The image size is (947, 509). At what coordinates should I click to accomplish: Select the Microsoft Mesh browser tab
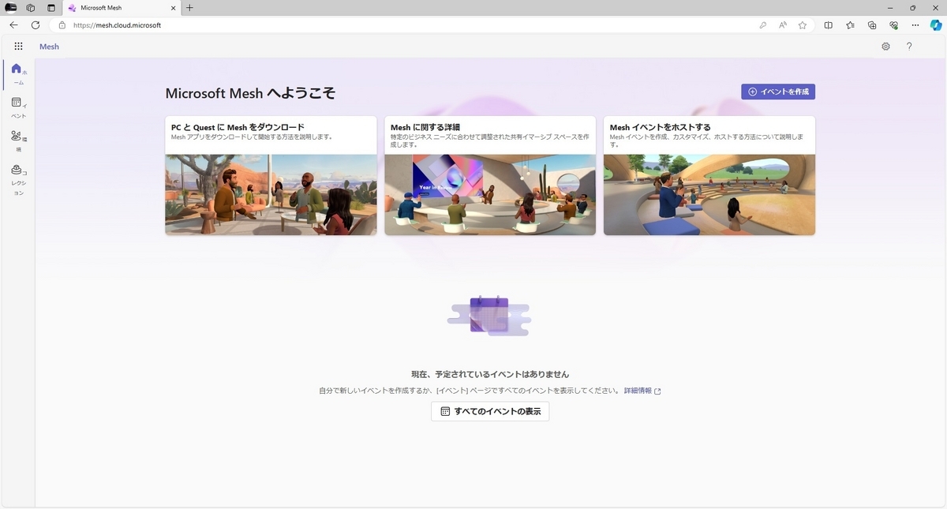tap(122, 8)
